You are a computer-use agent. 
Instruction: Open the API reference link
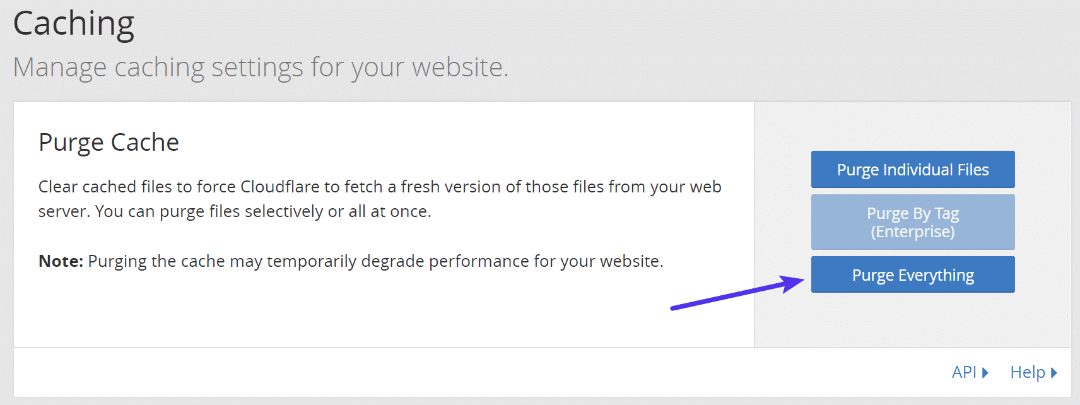(964, 372)
